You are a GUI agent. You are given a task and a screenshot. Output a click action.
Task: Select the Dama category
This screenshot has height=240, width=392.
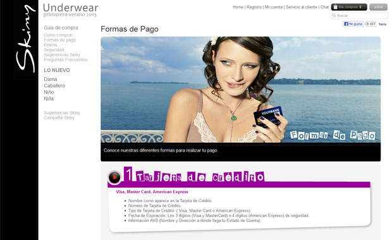click(51, 79)
